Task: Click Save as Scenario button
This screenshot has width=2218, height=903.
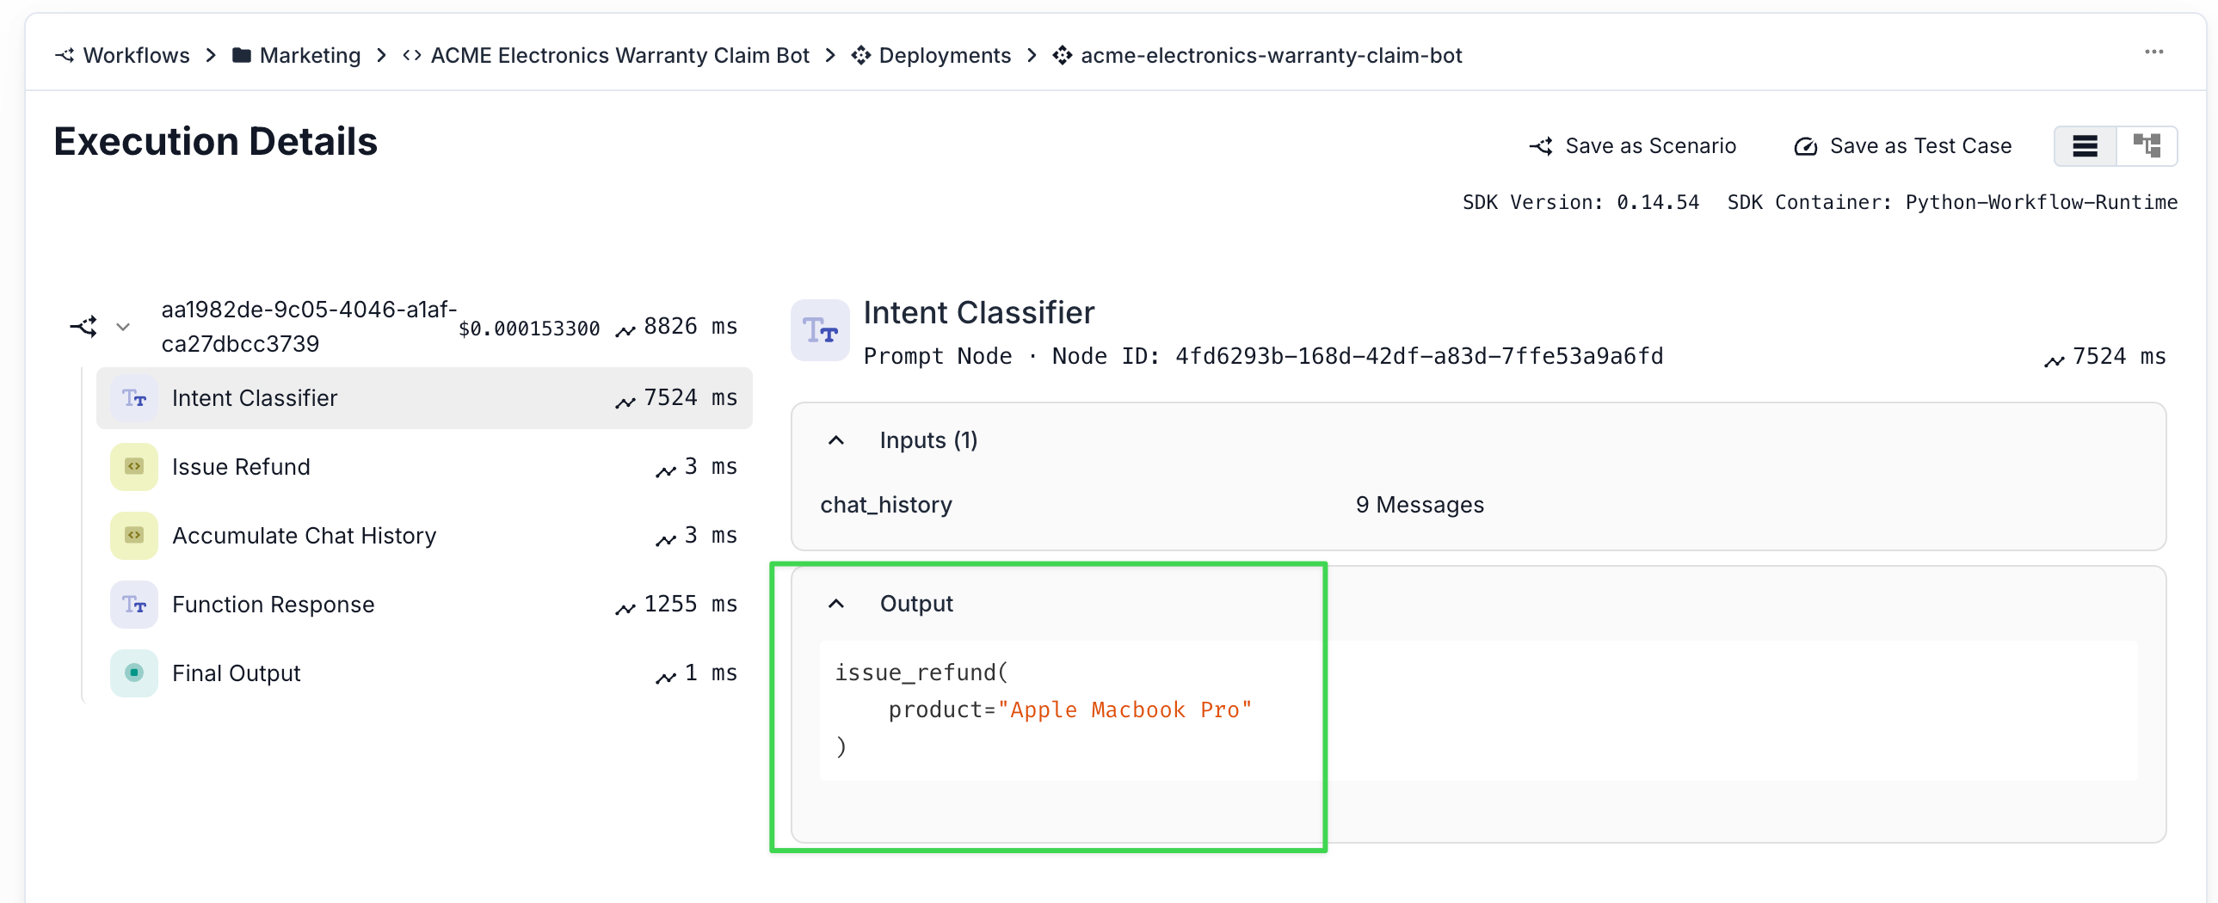Action: coord(1632,146)
